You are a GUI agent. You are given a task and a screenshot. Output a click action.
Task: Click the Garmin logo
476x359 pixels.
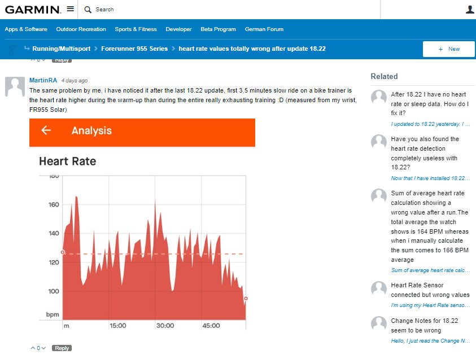pyautogui.click(x=33, y=10)
